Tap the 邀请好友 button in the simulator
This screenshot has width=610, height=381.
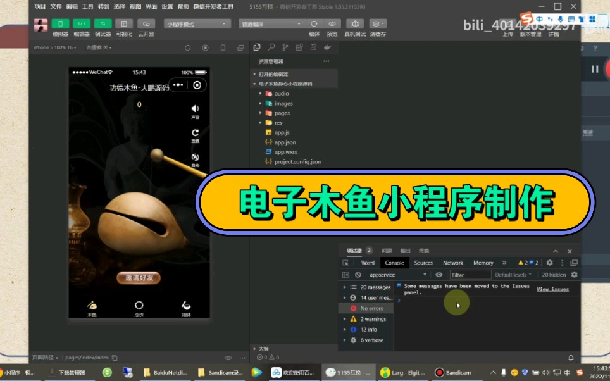pos(139,277)
